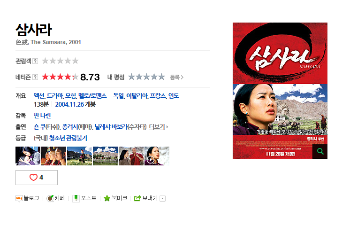The width and height of the screenshot is (342, 226).
Task: Open the poster magnifier search icon
Action: point(320,151)
